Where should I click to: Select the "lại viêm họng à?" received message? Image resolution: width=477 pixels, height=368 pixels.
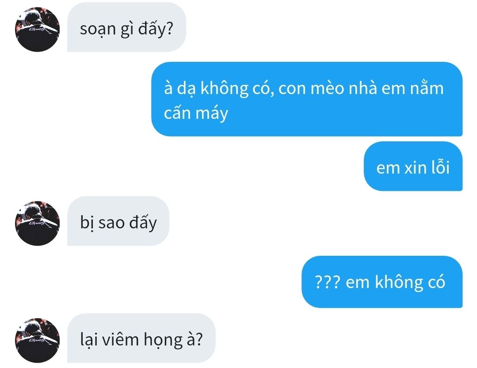click(x=141, y=338)
